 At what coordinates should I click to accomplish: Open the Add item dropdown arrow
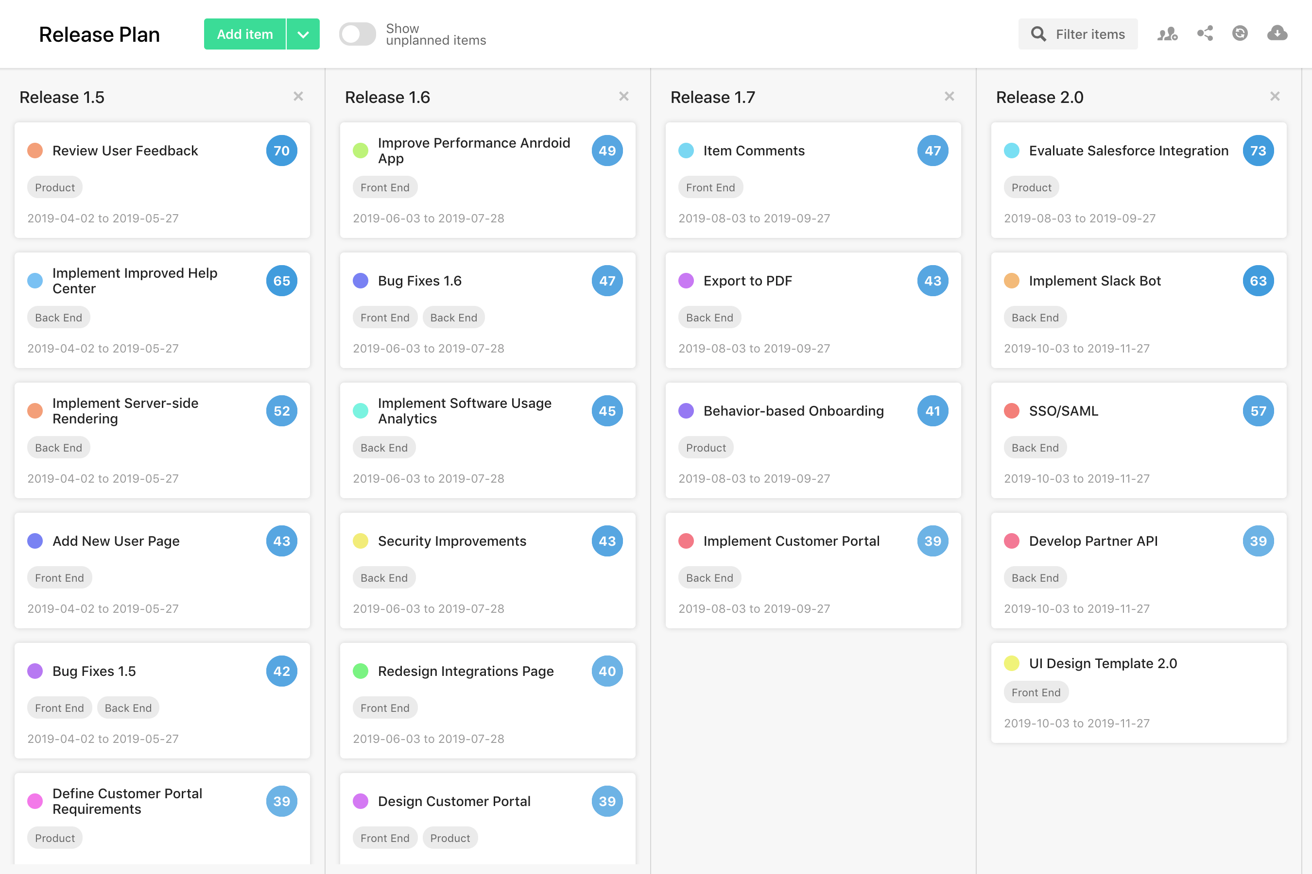click(303, 34)
